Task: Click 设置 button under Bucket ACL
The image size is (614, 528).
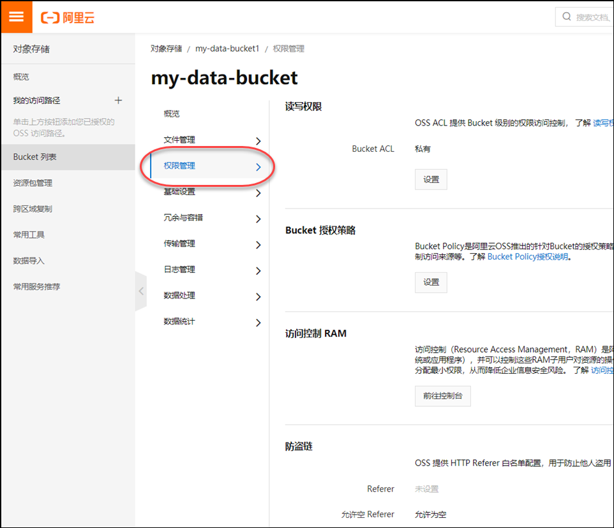Action: pyautogui.click(x=431, y=179)
